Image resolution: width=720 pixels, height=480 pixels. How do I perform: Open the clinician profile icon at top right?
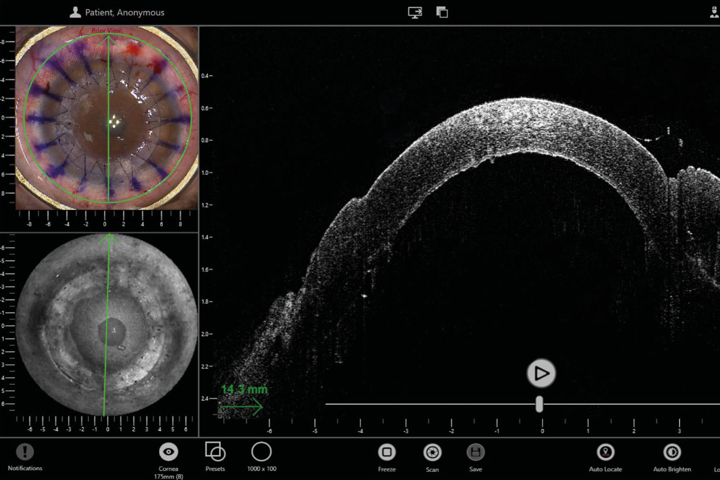pyautogui.click(x=714, y=12)
